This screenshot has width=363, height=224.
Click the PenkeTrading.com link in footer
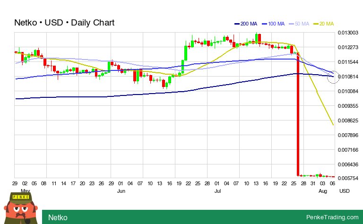332,217
